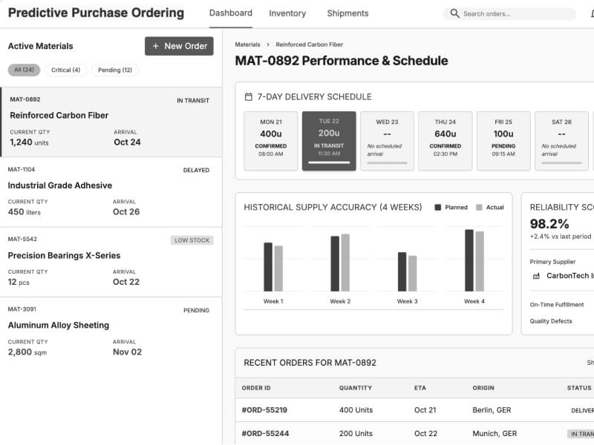
Task: Click the PENDING status on MAT-3091
Action: tap(196, 310)
